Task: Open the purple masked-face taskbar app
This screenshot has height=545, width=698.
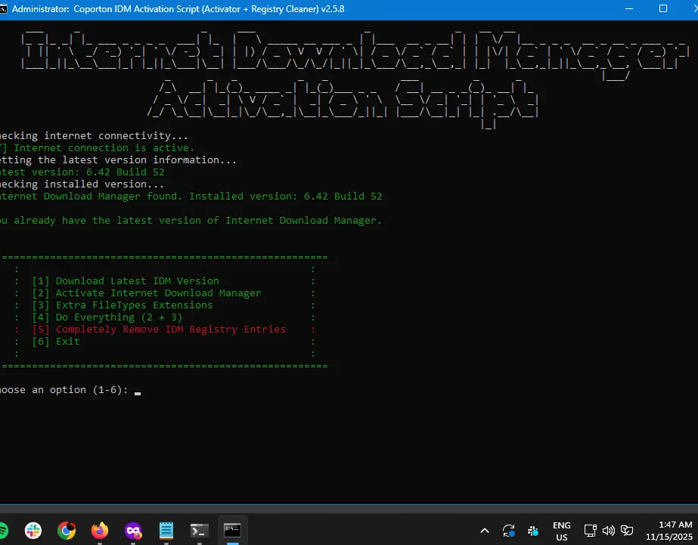Action: [x=133, y=531]
